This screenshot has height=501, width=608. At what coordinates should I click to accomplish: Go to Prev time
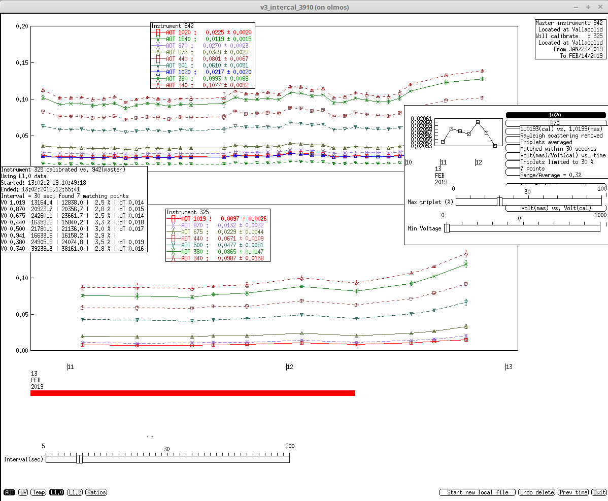(573, 492)
